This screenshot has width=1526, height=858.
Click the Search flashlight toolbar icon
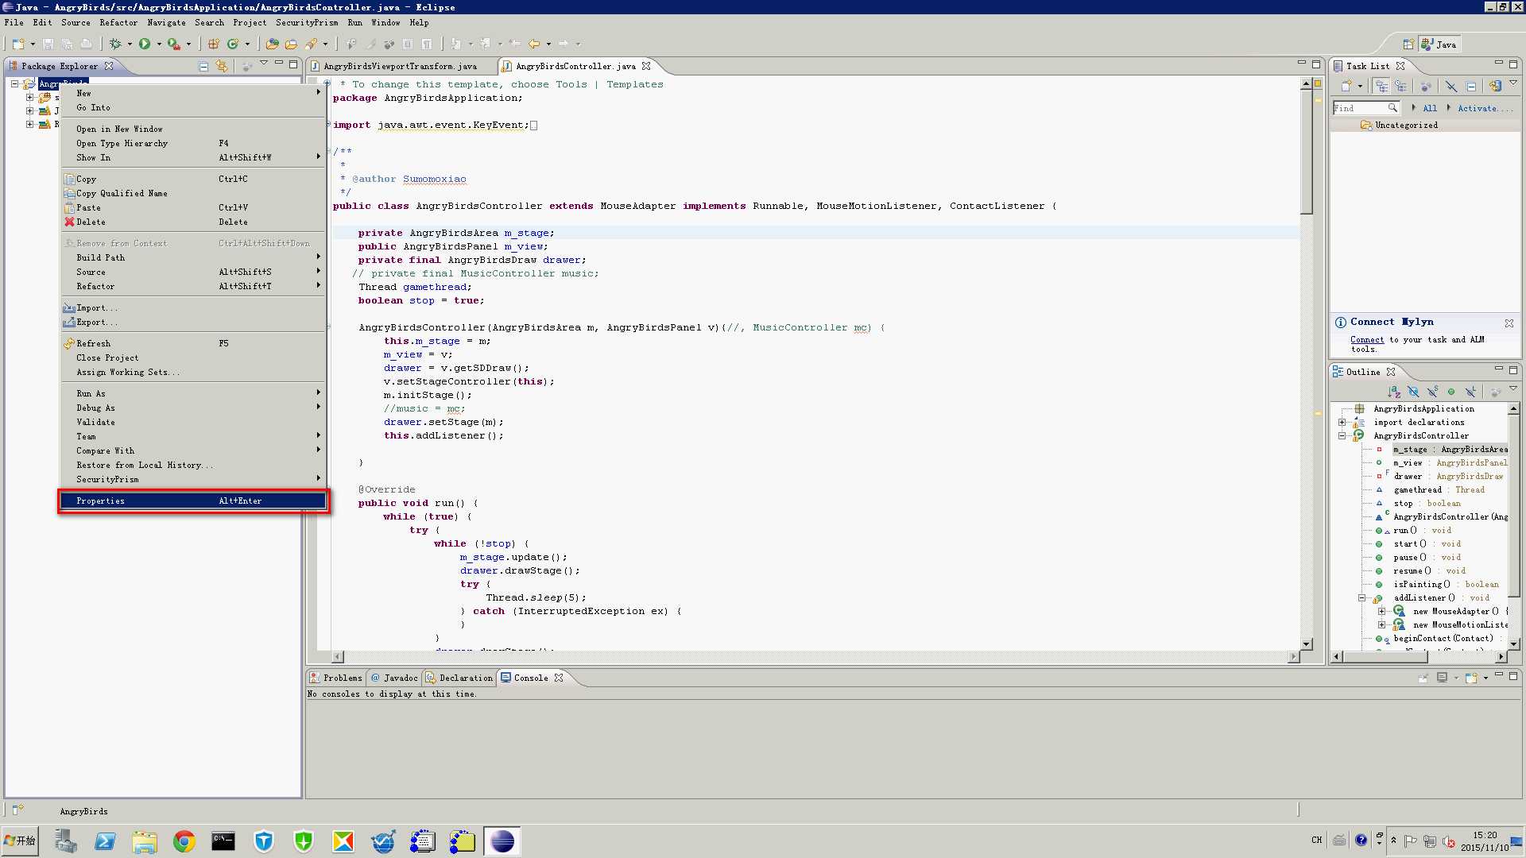[x=311, y=44]
